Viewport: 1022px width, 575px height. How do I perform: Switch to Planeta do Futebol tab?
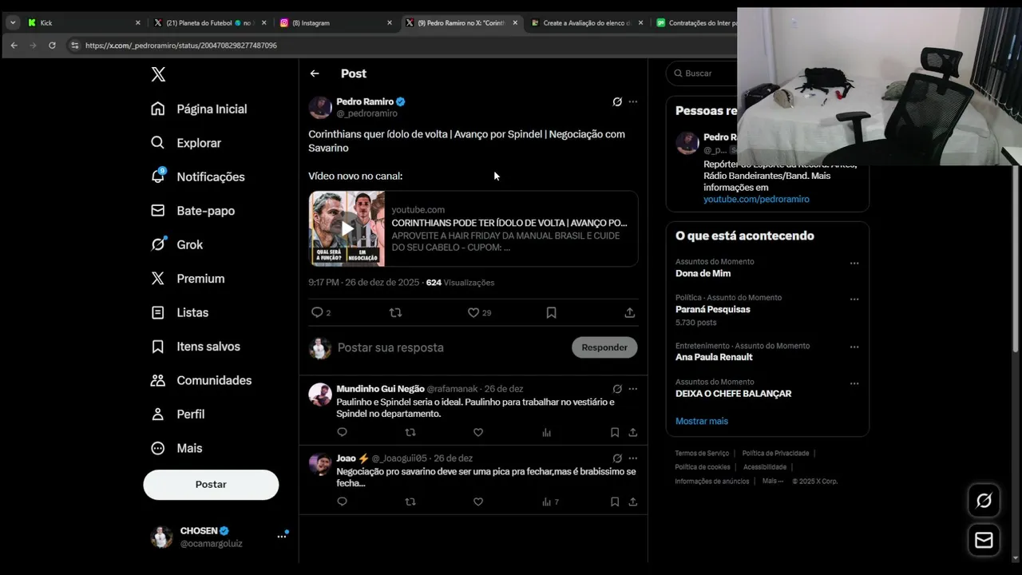pos(210,22)
